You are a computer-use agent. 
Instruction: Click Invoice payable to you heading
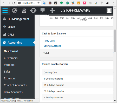tap(55, 64)
